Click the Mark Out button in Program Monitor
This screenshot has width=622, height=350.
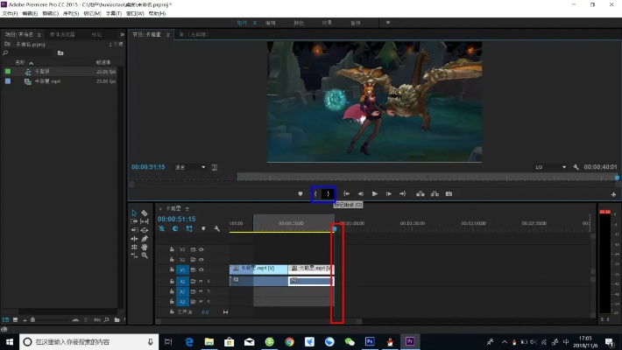tap(329, 193)
